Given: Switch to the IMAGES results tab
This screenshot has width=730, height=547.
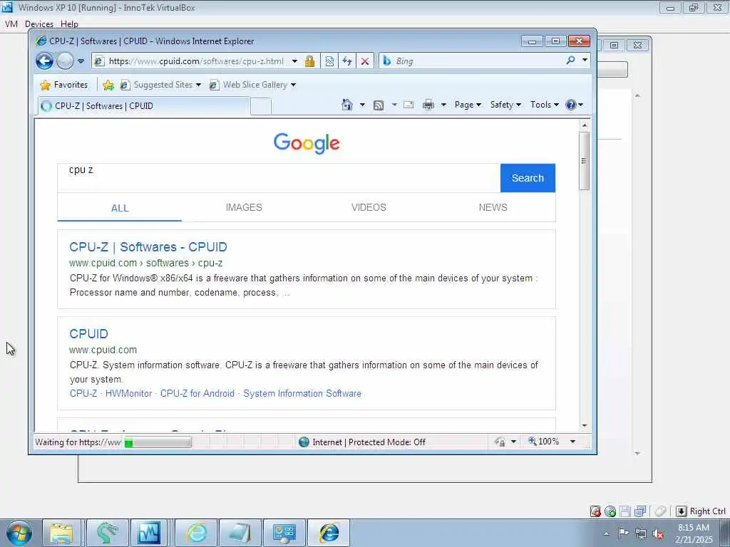Looking at the screenshot, I should click(x=244, y=207).
